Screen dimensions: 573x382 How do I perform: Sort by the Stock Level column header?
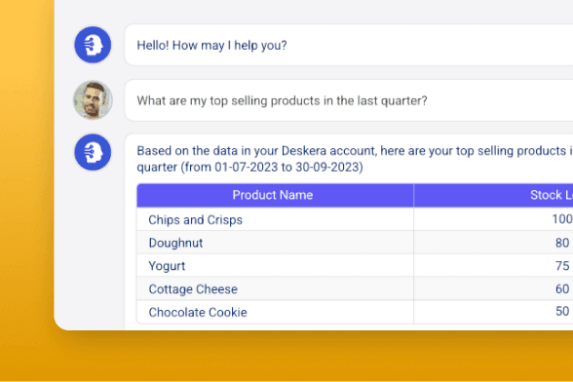(x=493, y=195)
